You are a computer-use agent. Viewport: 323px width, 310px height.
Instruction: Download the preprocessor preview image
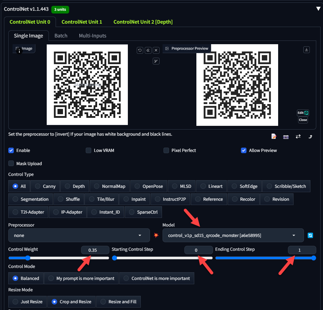pos(306,49)
